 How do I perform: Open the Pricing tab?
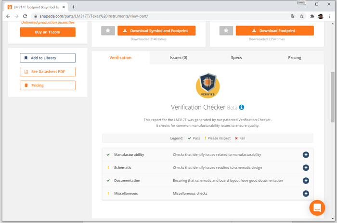295,58
